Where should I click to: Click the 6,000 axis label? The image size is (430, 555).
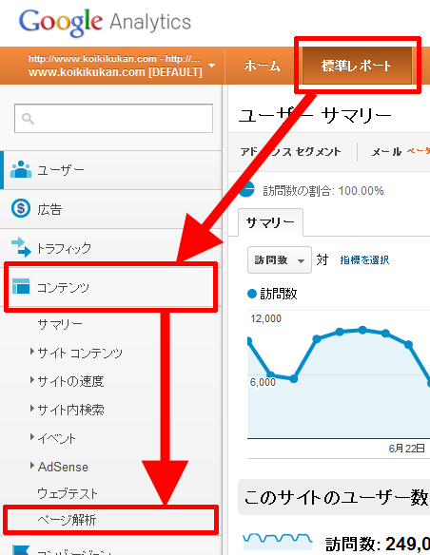(x=263, y=382)
